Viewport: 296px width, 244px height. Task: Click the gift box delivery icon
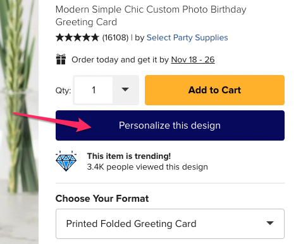coord(61,59)
